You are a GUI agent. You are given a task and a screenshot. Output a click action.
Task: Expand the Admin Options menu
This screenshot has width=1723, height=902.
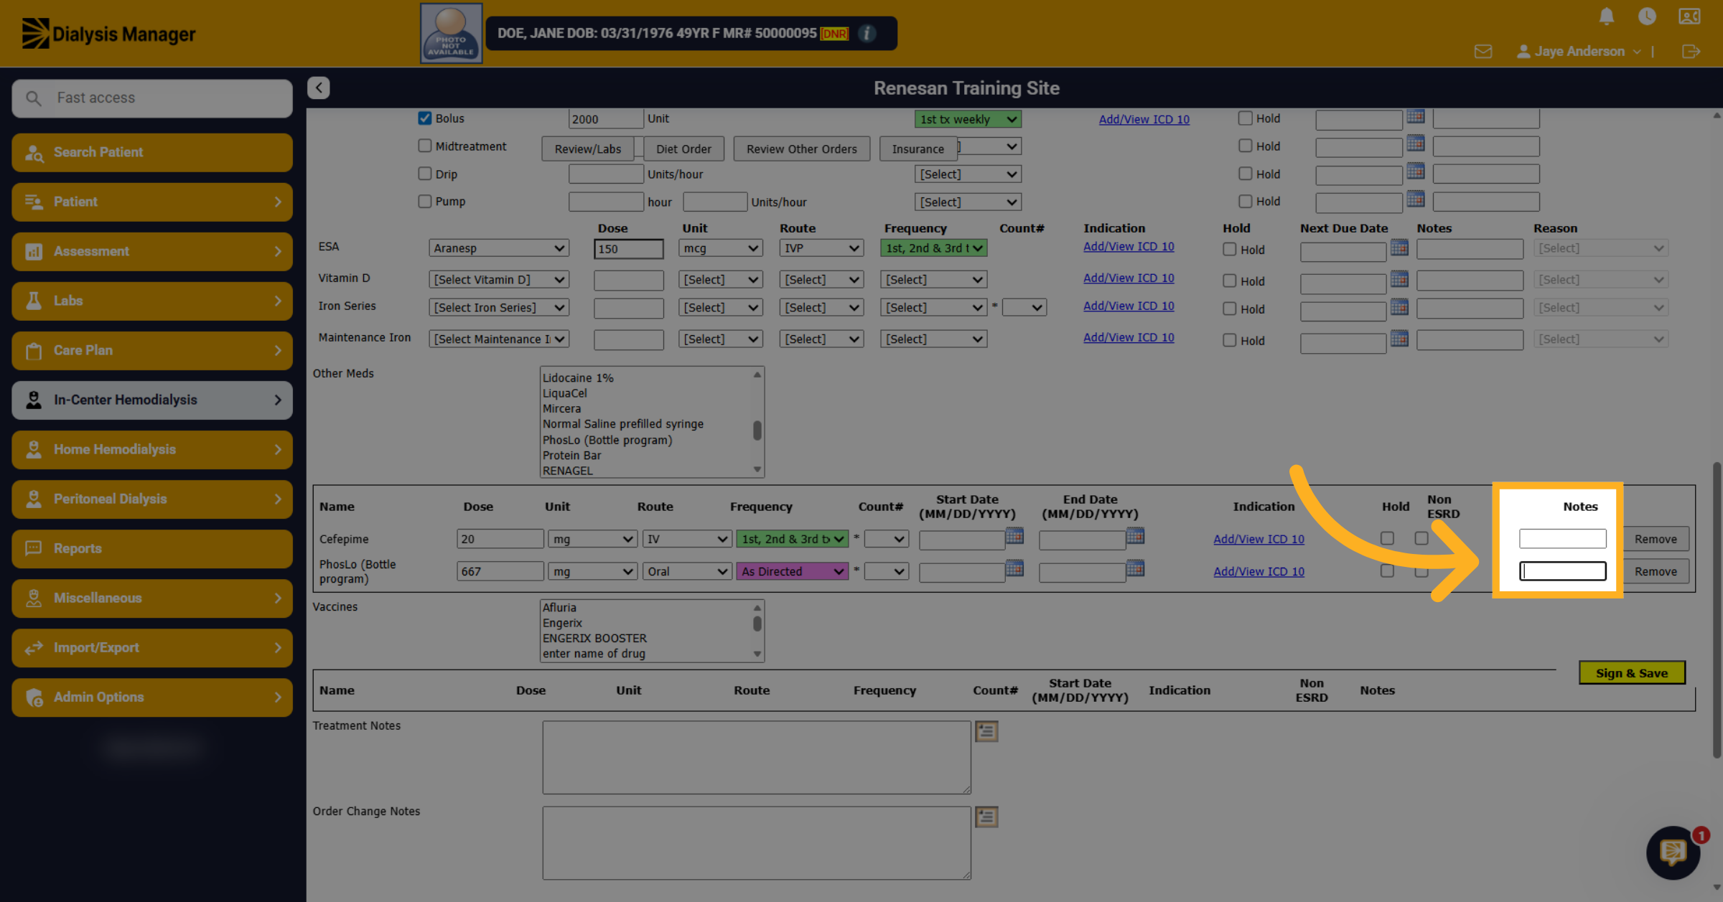152,697
